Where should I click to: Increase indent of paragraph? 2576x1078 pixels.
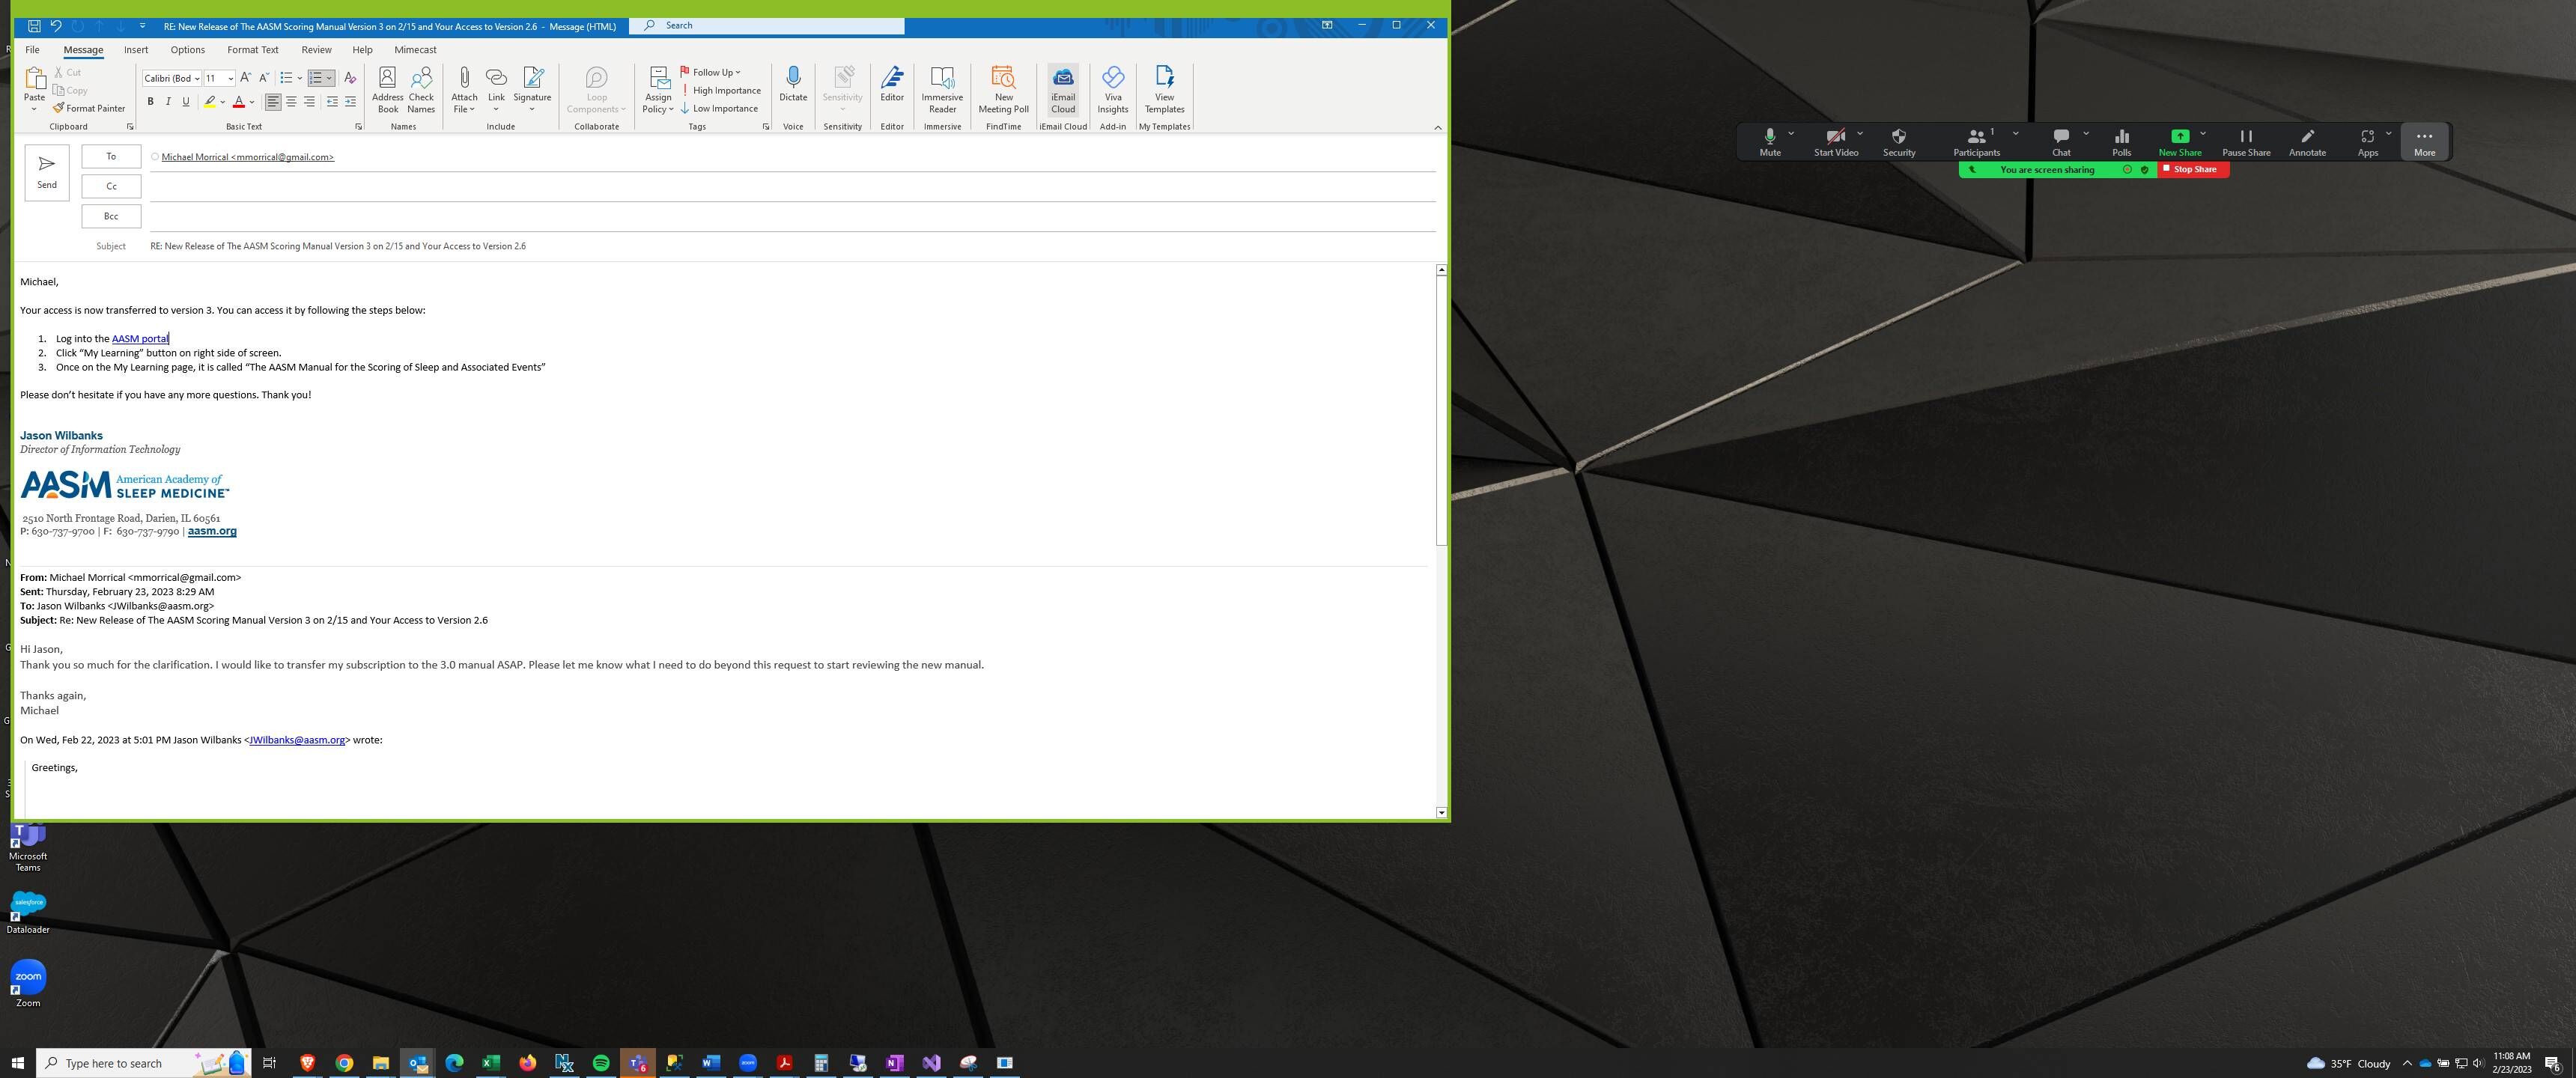350,102
